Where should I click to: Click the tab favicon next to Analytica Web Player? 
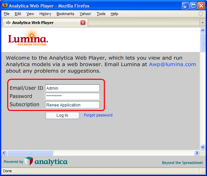point(8,23)
